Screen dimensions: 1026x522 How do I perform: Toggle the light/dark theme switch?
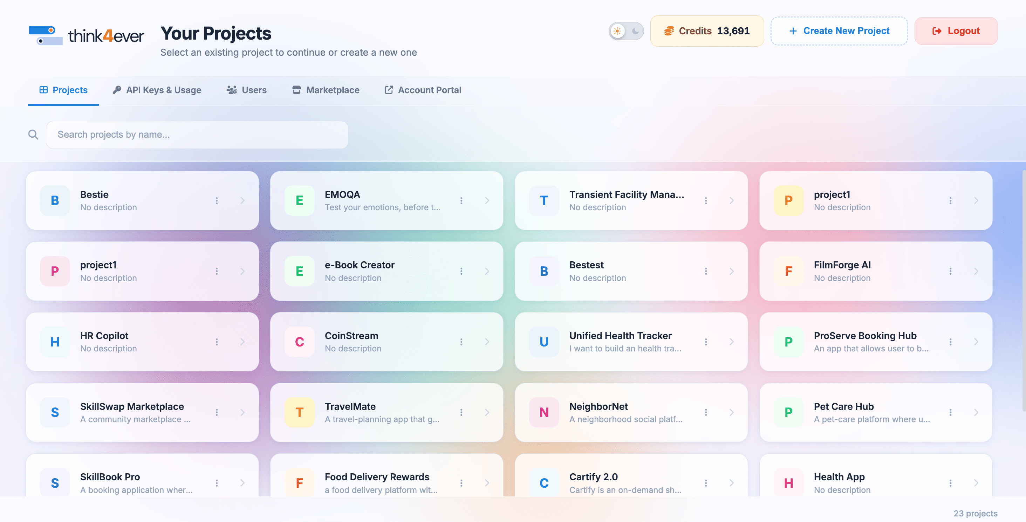tap(626, 31)
